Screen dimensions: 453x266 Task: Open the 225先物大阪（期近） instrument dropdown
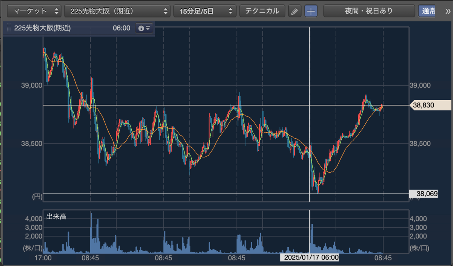(117, 11)
